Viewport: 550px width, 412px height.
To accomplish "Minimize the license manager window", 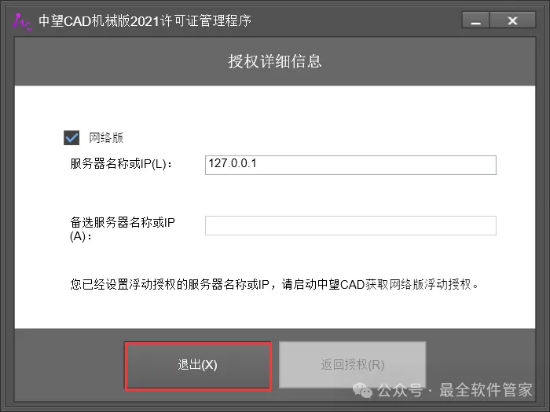I will [475, 20].
